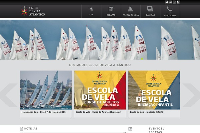Open the Regatas menu item
The width and height of the screenshot is (200, 133).
[111, 11]
